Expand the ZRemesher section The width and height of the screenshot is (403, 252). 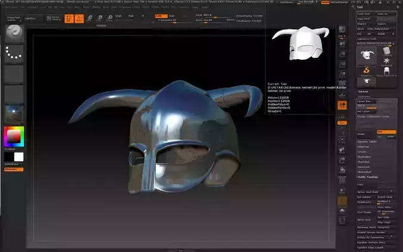(x=364, y=172)
